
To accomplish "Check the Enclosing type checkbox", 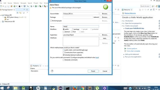I will [x=51, y=20].
